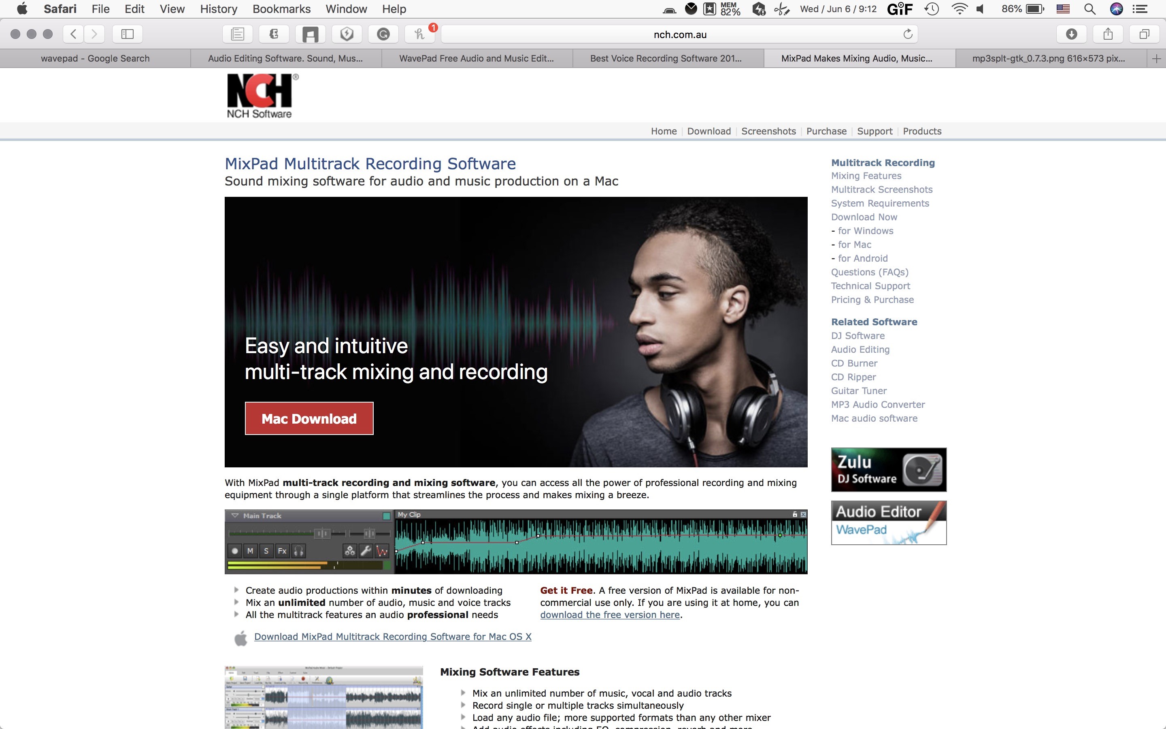The height and width of the screenshot is (729, 1166).
Task: Click the shield extension toolbar icon
Action: pyautogui.click(x=347, y=34)
